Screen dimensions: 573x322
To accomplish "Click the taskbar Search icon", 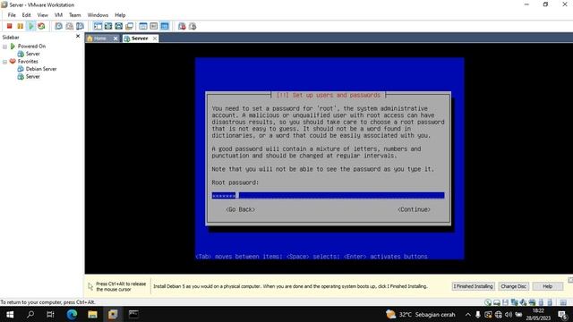I will [30, 314].
